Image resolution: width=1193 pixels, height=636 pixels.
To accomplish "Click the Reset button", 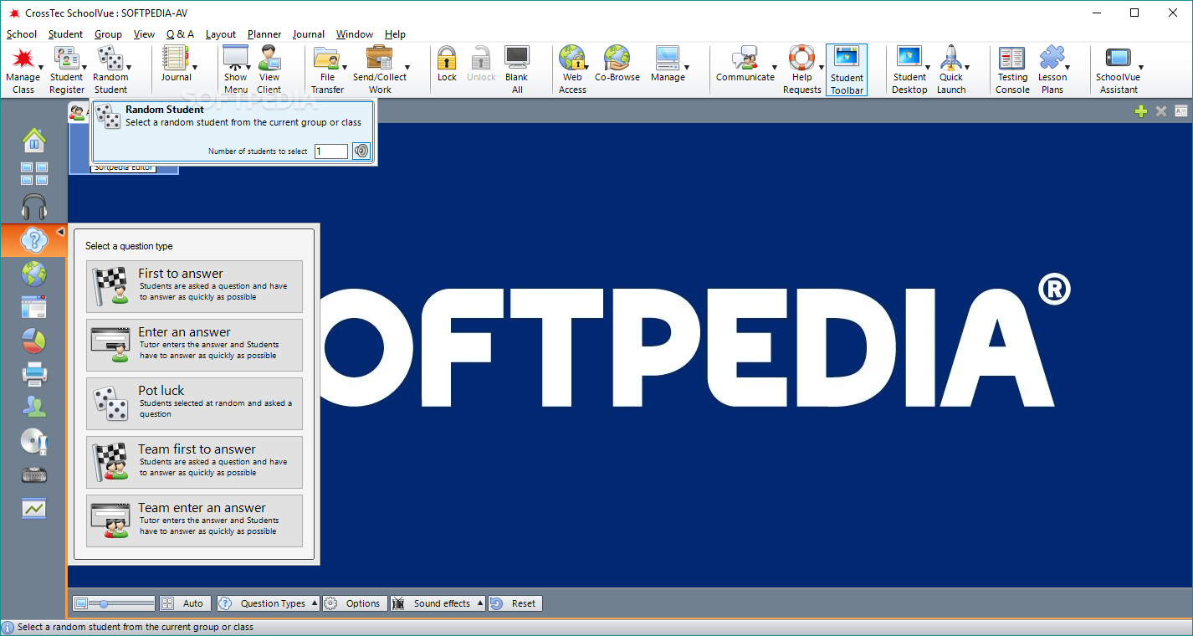I will (515, 603).
